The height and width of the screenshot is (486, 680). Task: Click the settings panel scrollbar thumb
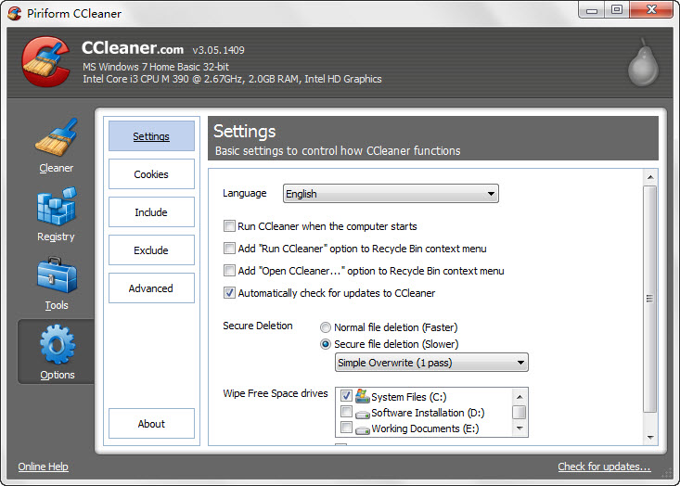[x=650, y=300]
